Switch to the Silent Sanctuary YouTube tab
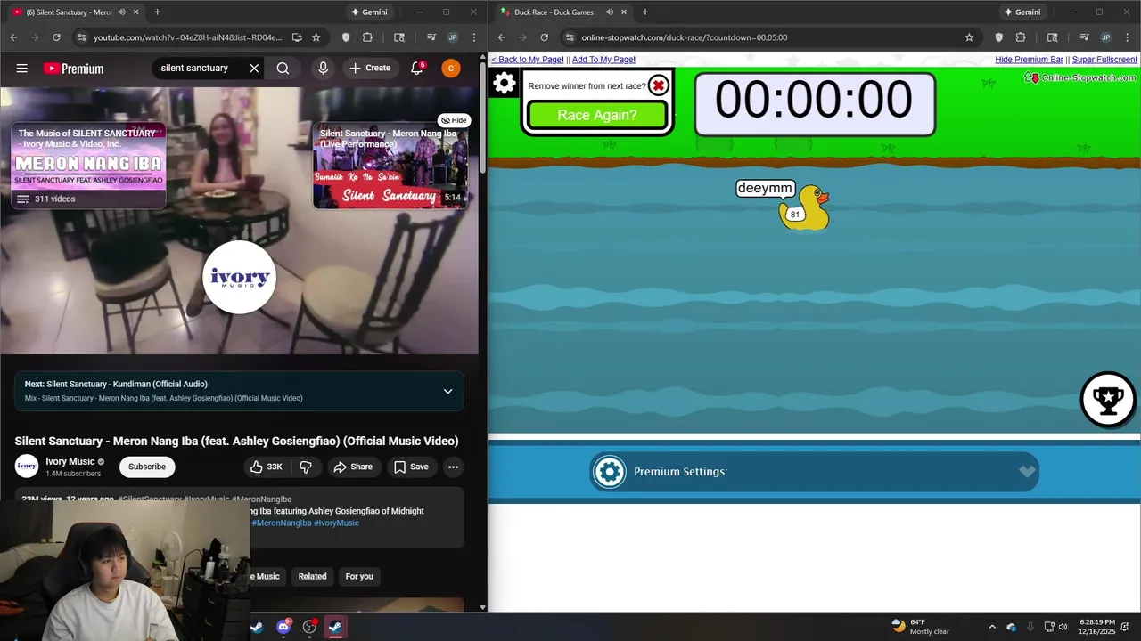 (x=70, y=12)
